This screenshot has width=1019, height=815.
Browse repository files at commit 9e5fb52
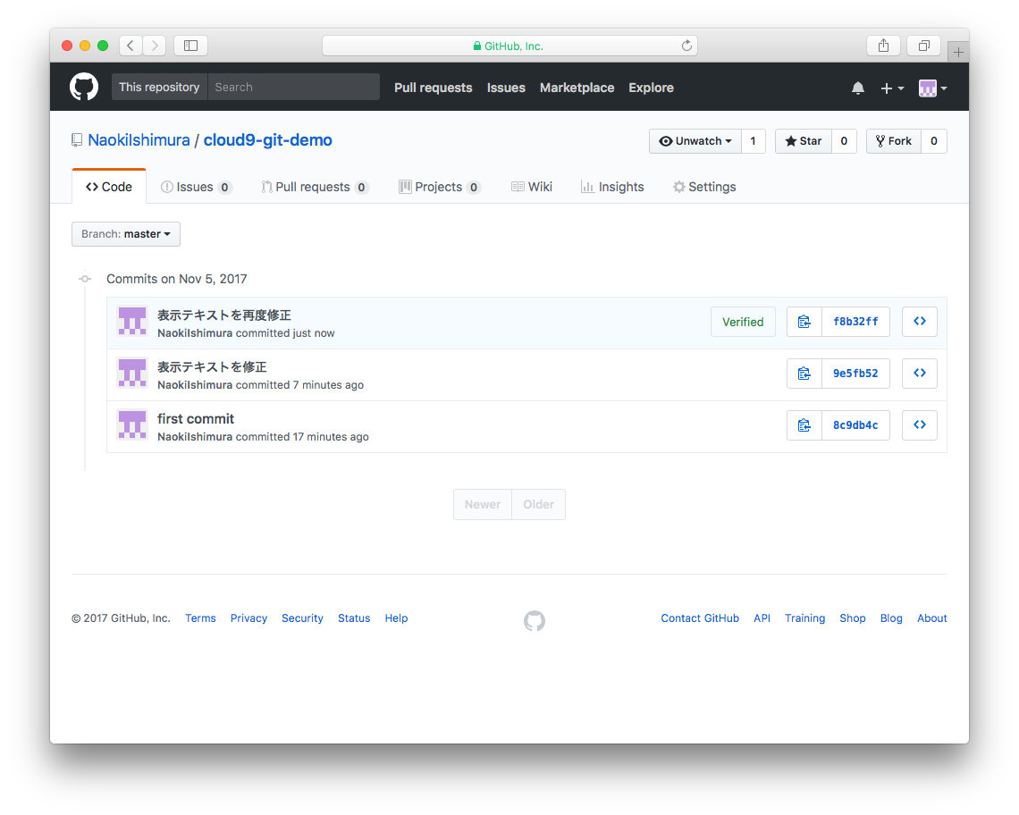[919, 373]
